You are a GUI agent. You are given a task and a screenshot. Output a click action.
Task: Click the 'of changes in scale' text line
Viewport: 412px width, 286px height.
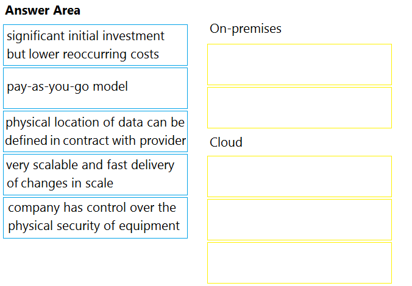60,183
